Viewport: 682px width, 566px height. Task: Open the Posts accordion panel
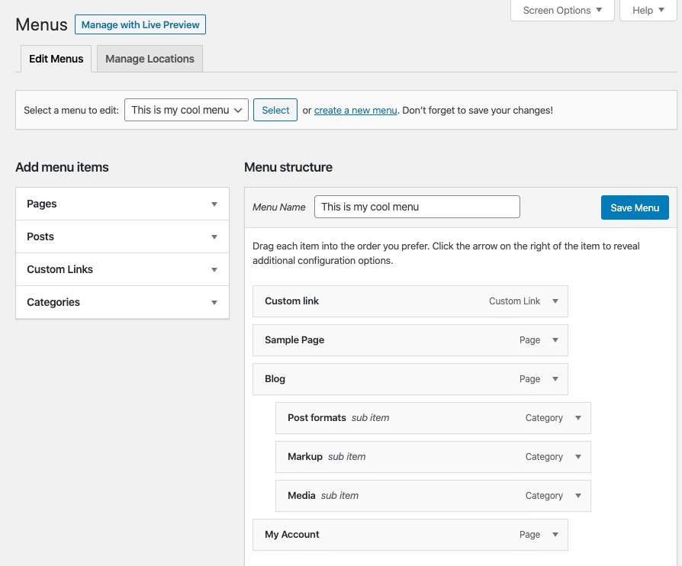pos(214,236)
